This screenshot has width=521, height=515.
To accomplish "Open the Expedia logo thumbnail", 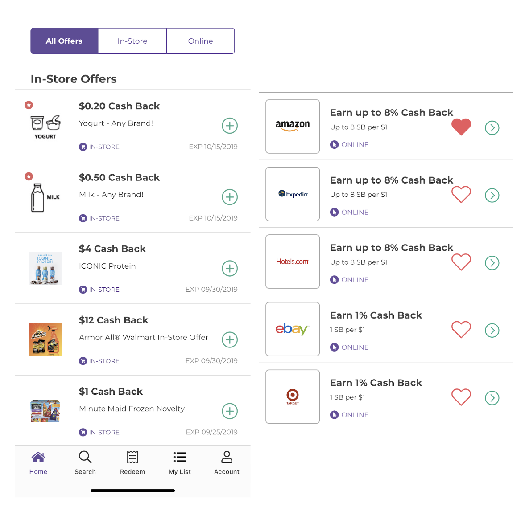I will pos(293,194).
